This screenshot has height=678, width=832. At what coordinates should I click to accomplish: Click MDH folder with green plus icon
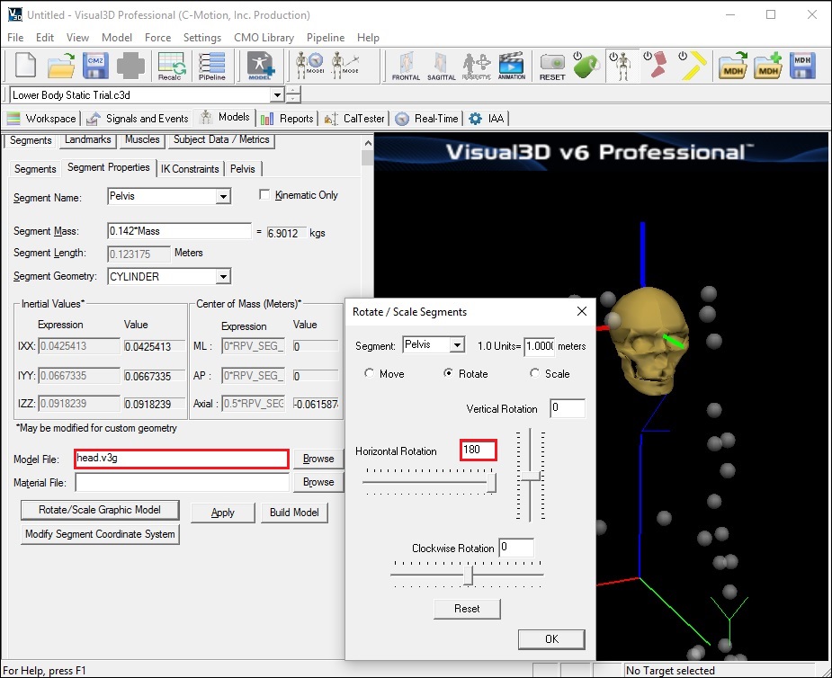[x=768, y=66]
